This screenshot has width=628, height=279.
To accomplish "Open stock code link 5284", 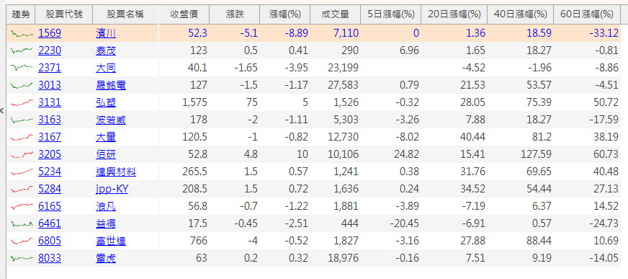I will tap(50, 189).
